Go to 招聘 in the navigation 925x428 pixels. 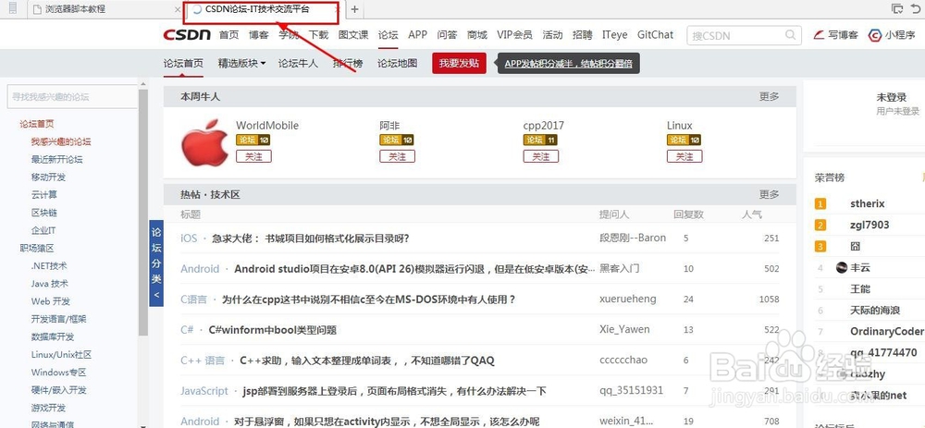click(582, 35)
